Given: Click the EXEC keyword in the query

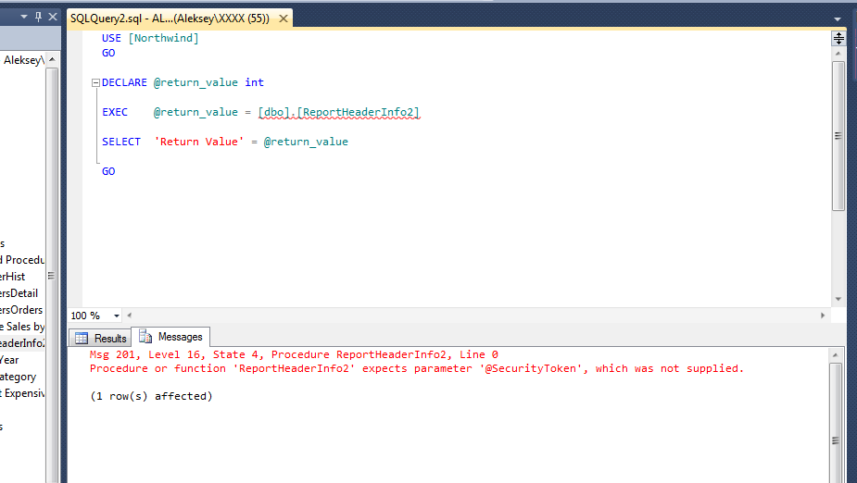Looking at the screenshot, I should click(x=115, y=112).
